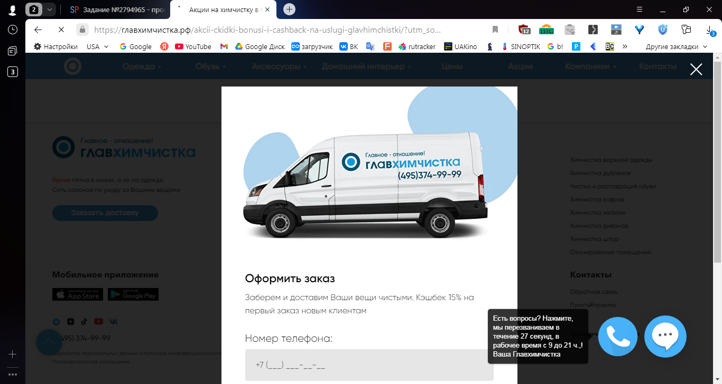Viewport: 722px width, 384px height.
Task: Expand the Обувь menu in site header
Action: [210, 66]
